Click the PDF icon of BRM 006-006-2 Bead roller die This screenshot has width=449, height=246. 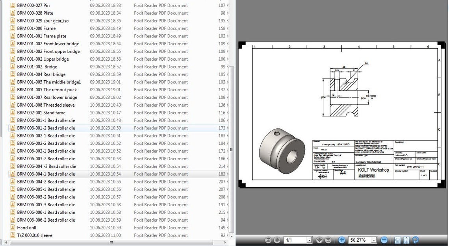(x=13, y=220)
